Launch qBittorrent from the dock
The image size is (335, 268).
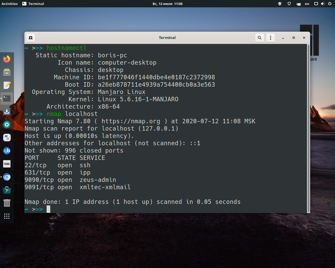pyautogui.click(x=7, y=151)
